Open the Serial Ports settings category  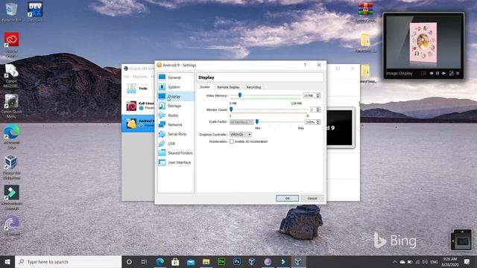[176, 134]
